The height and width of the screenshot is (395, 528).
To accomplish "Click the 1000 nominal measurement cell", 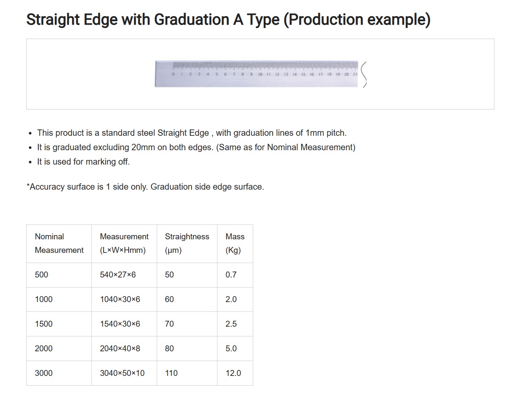I will point(59,300).
